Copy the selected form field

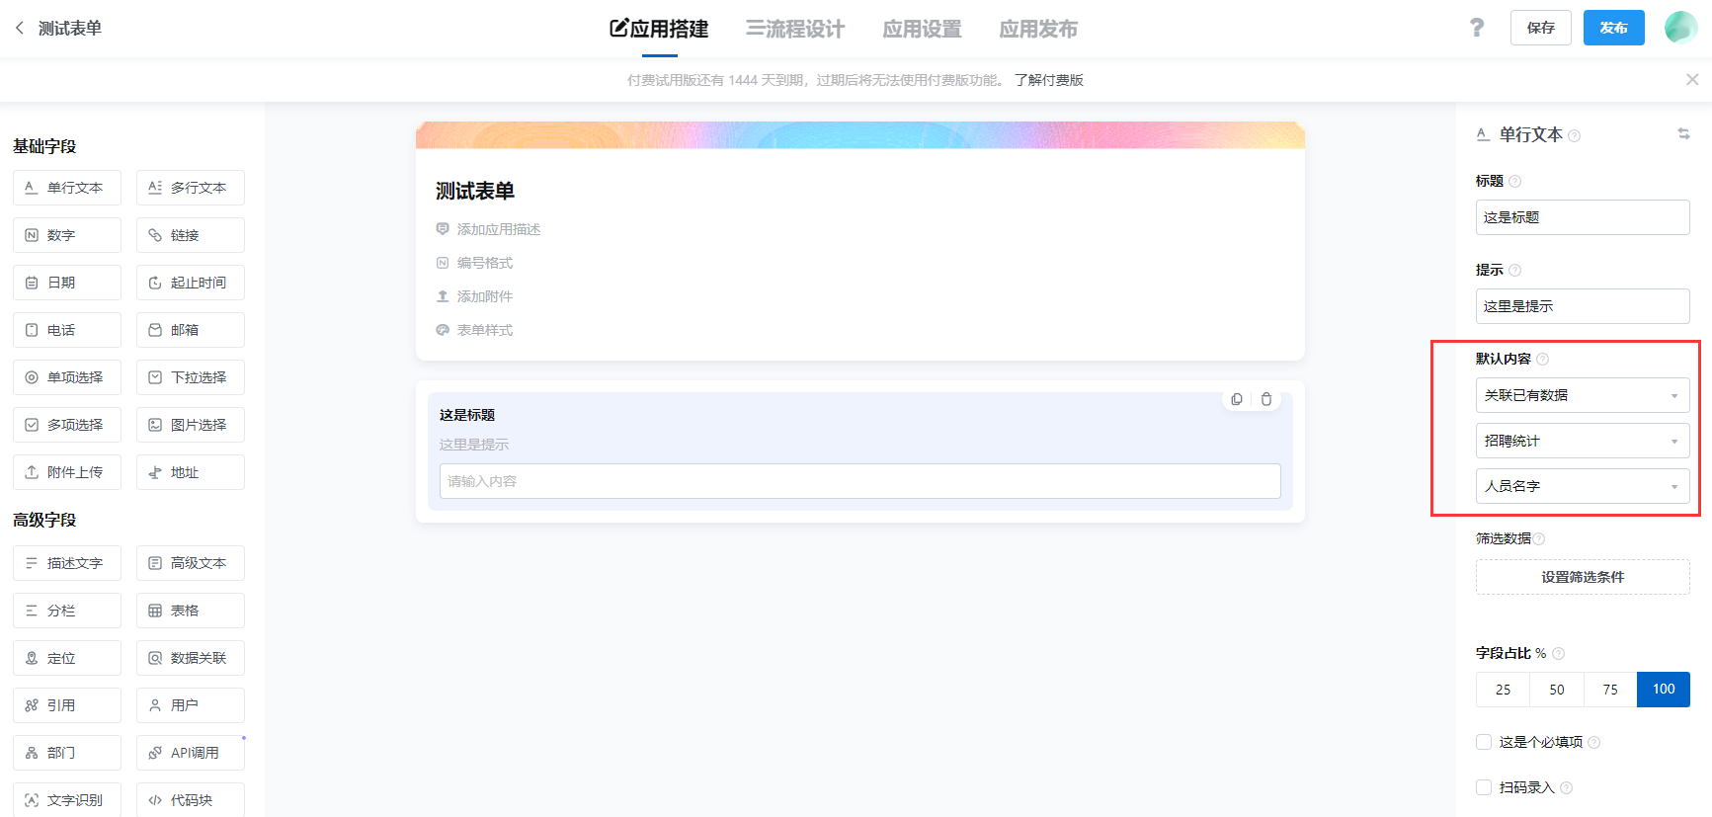[x=1237, y=399]
